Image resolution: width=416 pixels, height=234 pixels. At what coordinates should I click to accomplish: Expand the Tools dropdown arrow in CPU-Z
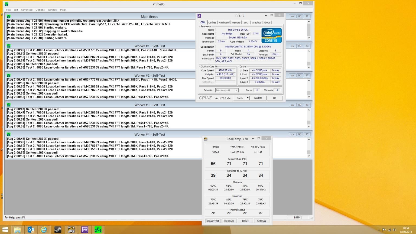tap(248, 98)
